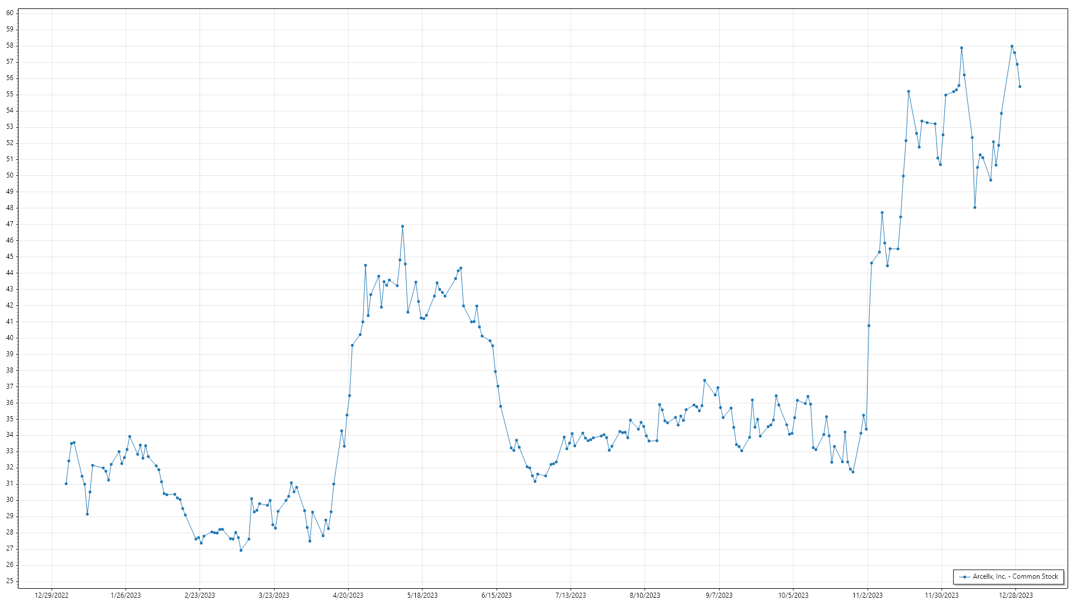Image resolution: width=1076 pixels, height=605 pixels.
Task: Click the early September peak point at 37.4
Action: click(x=704, y=380)
